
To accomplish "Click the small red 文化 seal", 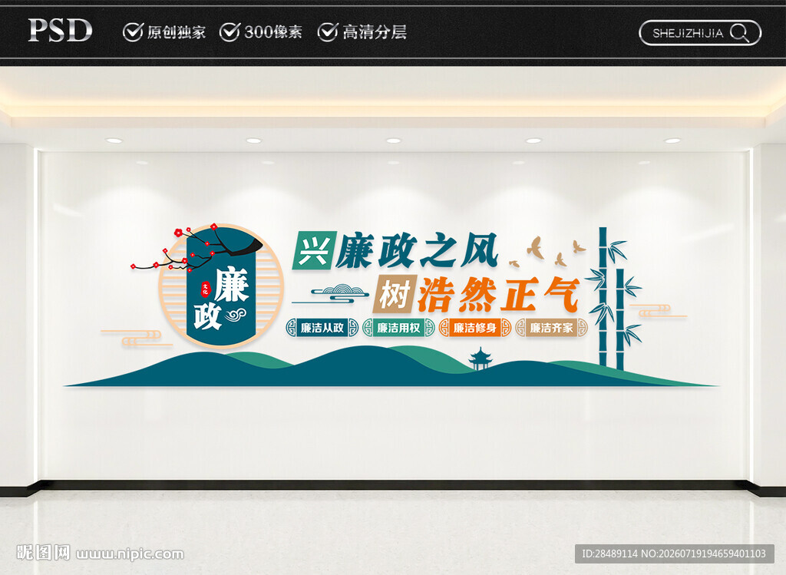I will [x=205, y=288].
